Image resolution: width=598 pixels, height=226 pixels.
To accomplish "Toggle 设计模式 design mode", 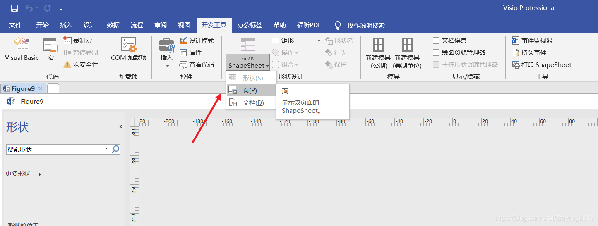I will (x=197, y=40).
